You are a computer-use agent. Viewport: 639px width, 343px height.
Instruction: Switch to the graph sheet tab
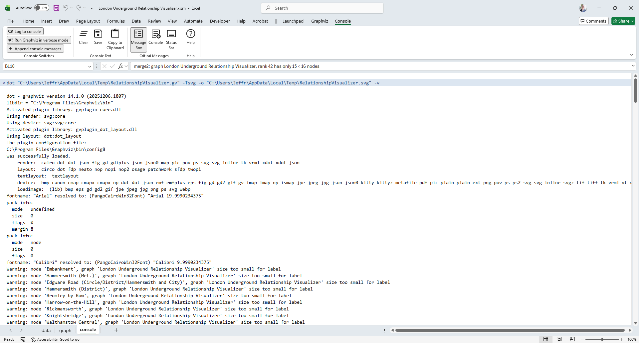click(x=65, y=330)
